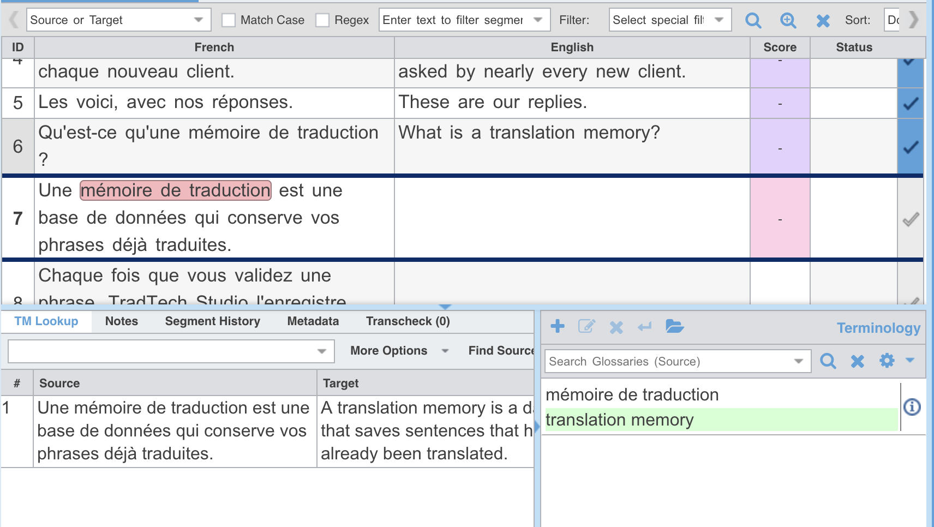Enable the Regex checkbox

click(x=322, y=20)
